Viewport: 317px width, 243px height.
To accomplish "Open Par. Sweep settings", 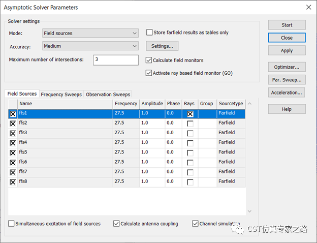I will [287, 80].
